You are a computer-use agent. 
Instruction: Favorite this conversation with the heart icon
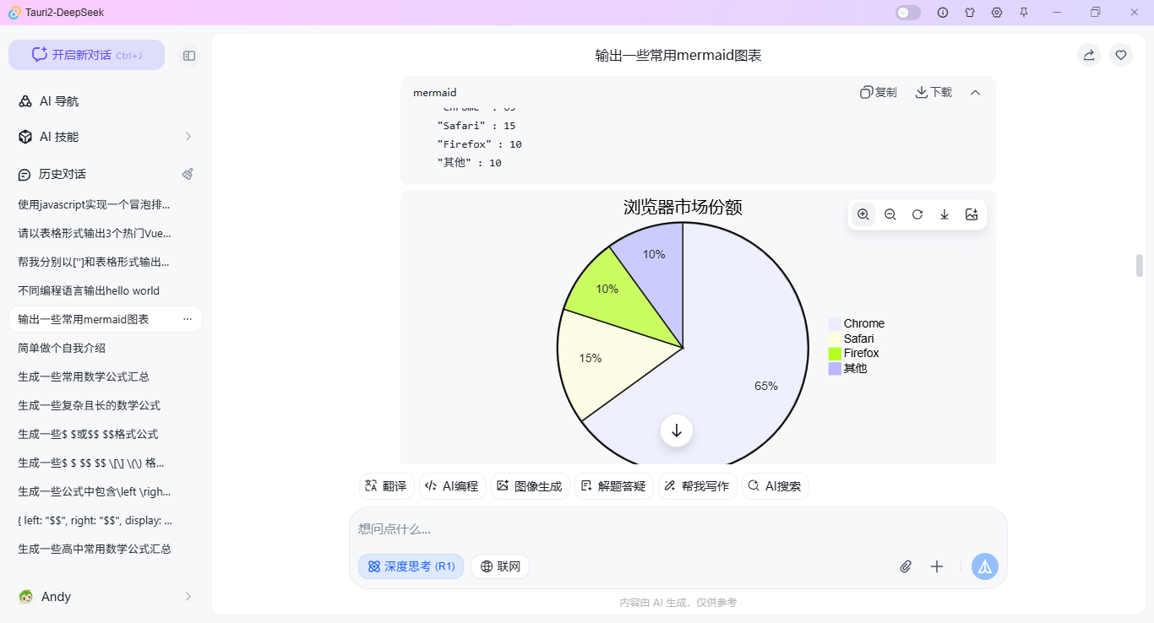1121,55
